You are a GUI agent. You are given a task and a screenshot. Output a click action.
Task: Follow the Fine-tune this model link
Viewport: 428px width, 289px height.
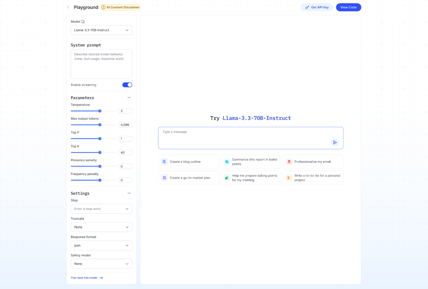tap(87, 278)
